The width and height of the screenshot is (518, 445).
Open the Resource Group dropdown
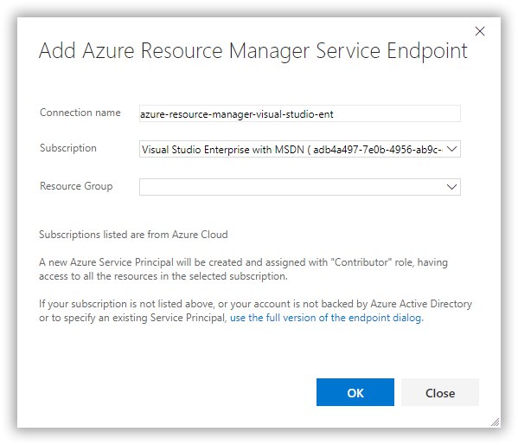pyautogui.click(x=299, y=187)
